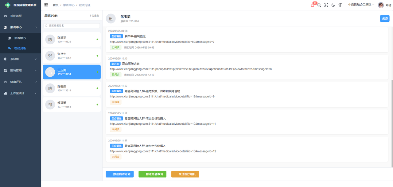Click 阅读时间 2026/05/25 12:13 text

pos(139,75)
